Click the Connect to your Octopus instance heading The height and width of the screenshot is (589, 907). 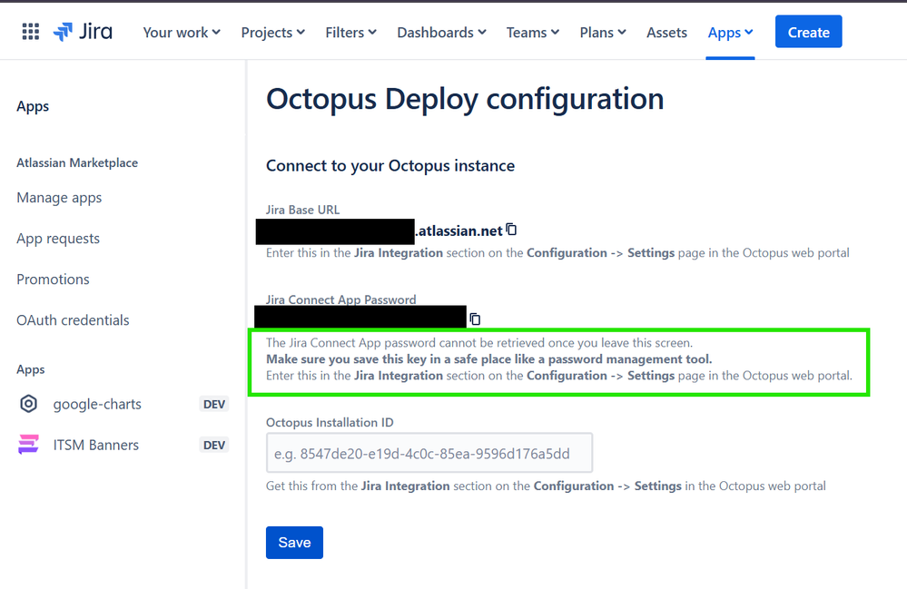pyautogui.click(x=390, y=166)
